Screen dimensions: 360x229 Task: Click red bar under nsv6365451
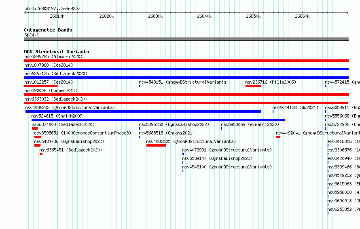pyautogui.click(x=41, y=154)
